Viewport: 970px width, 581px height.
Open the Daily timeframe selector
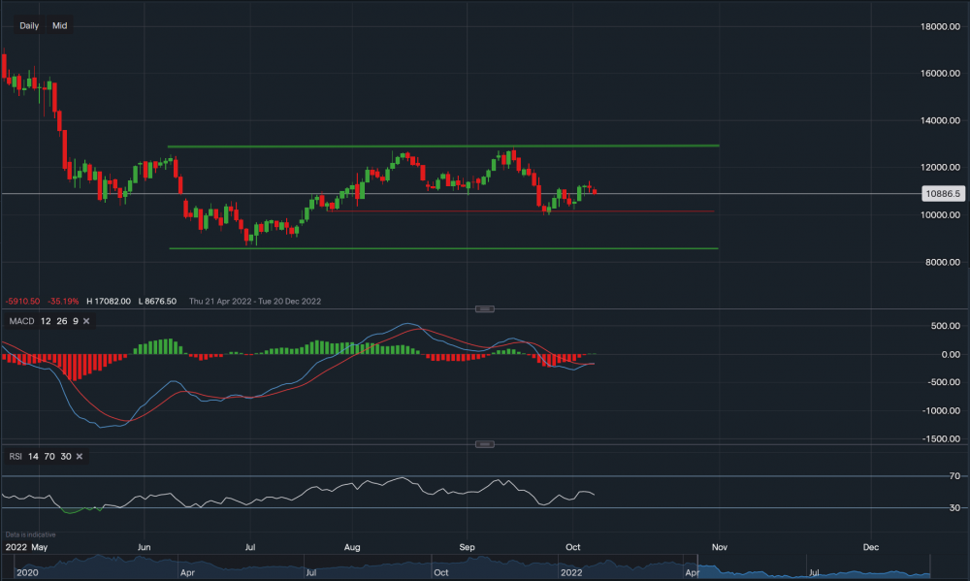[x=29, y=26]
